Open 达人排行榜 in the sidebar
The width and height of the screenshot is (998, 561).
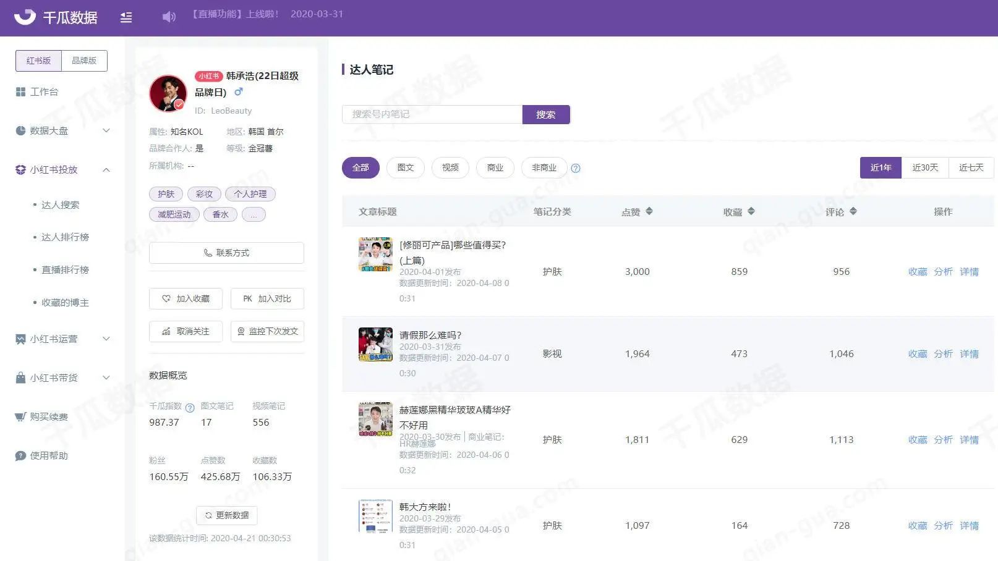[65, 237]
